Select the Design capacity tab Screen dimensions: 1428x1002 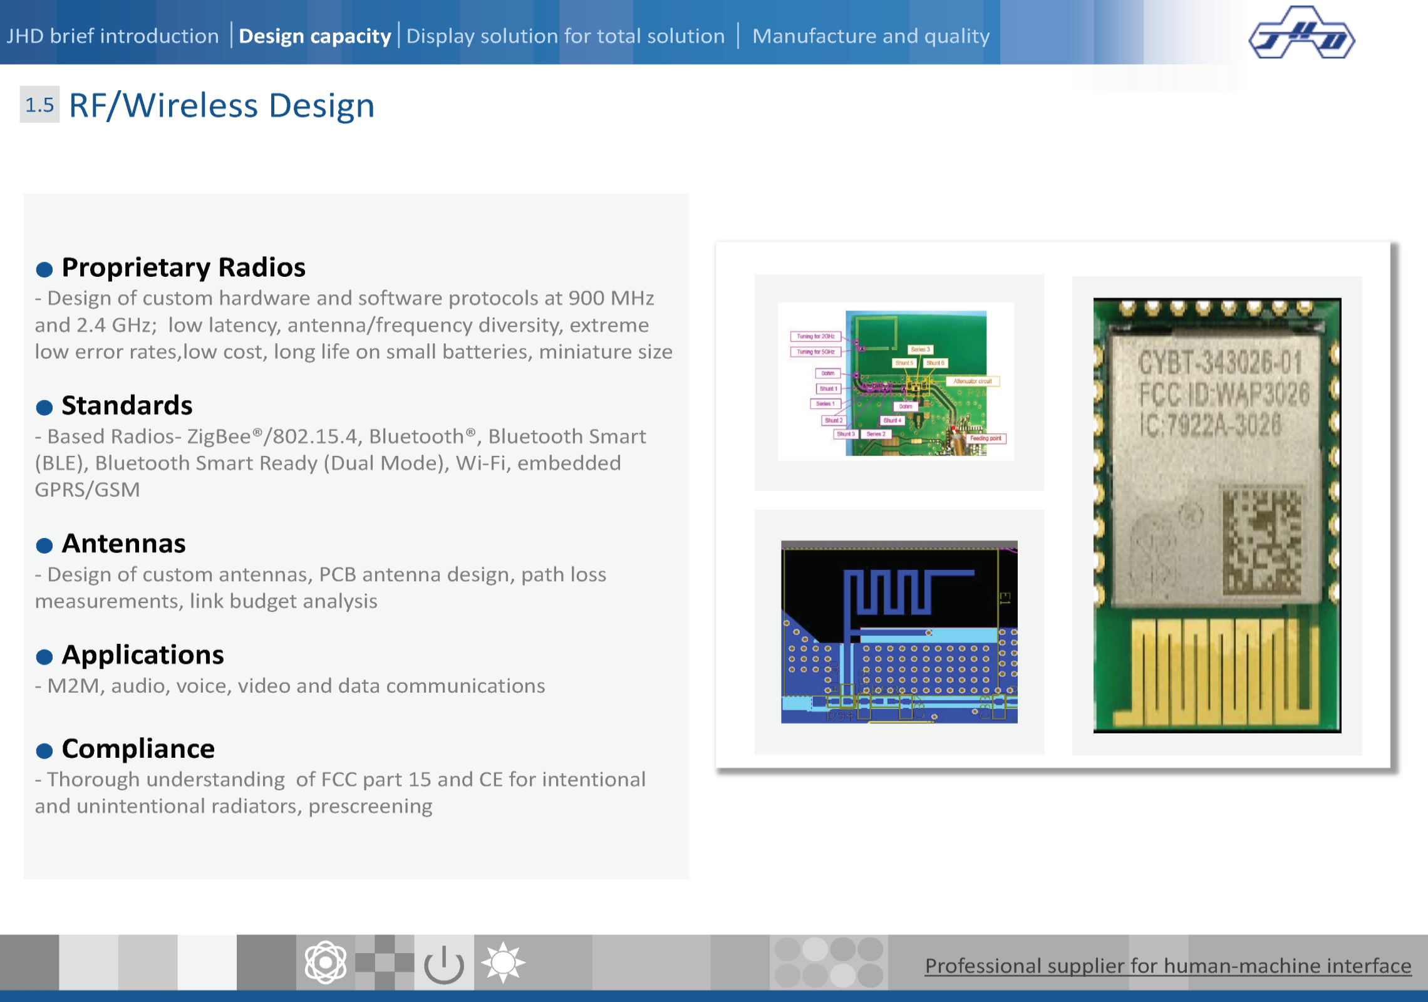pyautogui.click(x=314, y=36)
